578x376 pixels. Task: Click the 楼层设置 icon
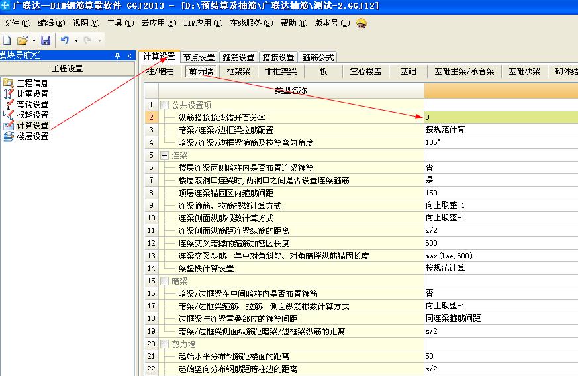(8, 136)
